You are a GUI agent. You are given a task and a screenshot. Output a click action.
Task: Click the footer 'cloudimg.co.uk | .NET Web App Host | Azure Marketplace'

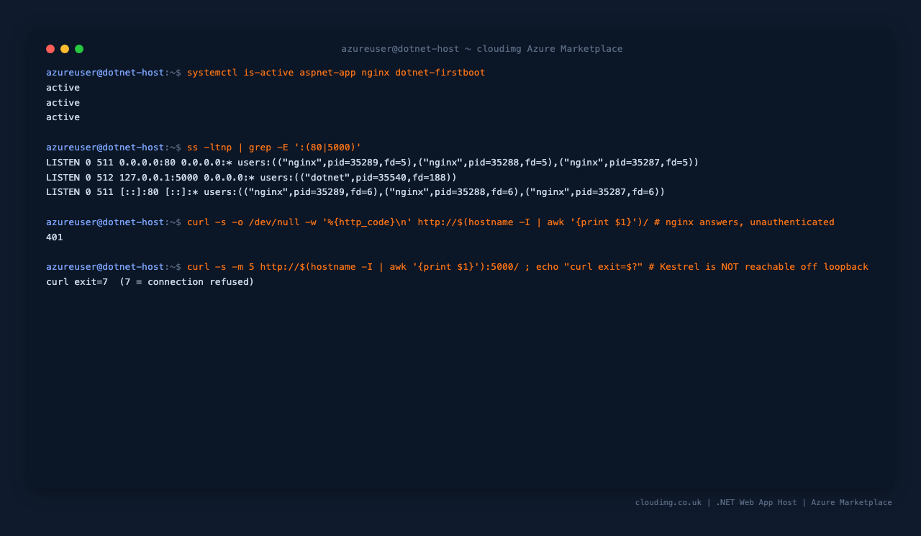[763, 503]
